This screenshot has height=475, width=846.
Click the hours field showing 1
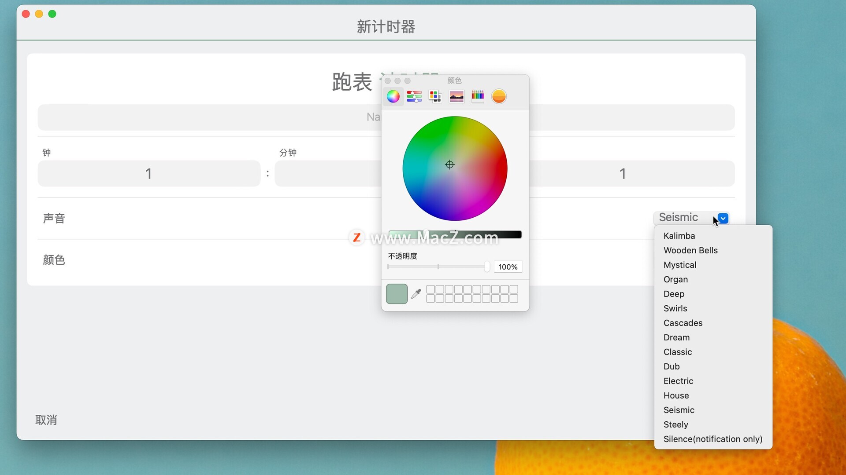[x=149, y=173]
